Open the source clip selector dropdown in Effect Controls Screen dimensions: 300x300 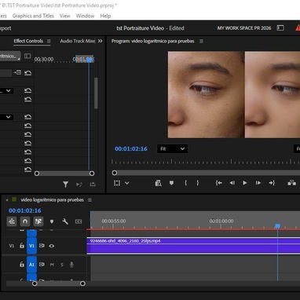point(10,57)
